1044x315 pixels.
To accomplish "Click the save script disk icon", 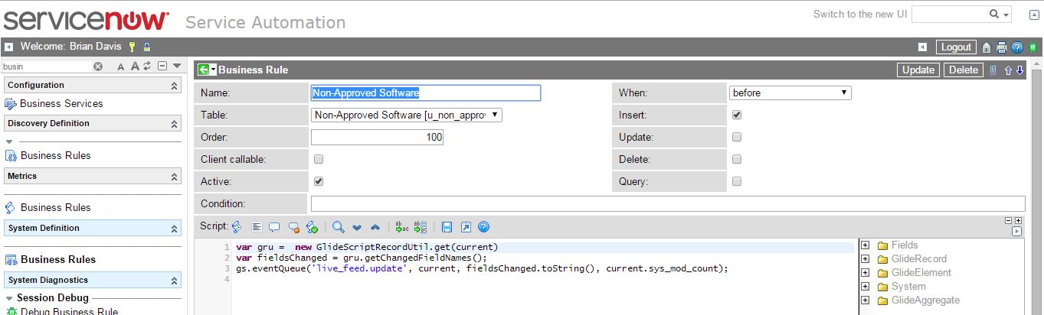I will point(447,227).
